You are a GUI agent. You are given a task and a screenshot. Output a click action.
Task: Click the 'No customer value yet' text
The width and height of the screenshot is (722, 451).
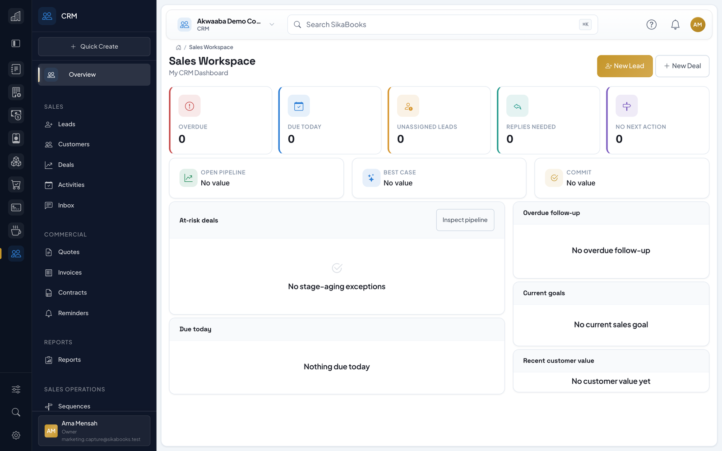pos(611,381)
